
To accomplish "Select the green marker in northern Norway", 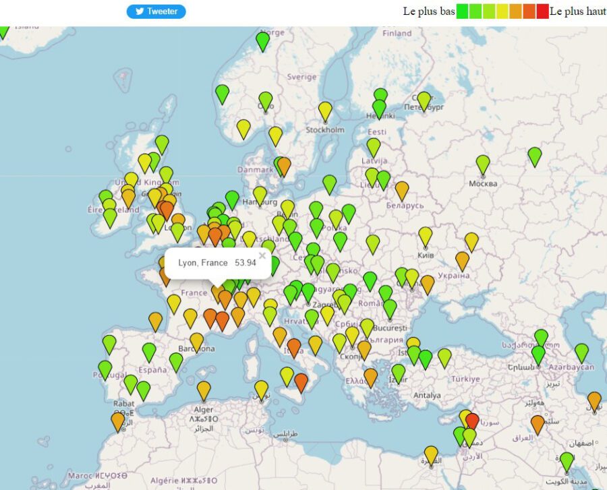I will 263,40.
